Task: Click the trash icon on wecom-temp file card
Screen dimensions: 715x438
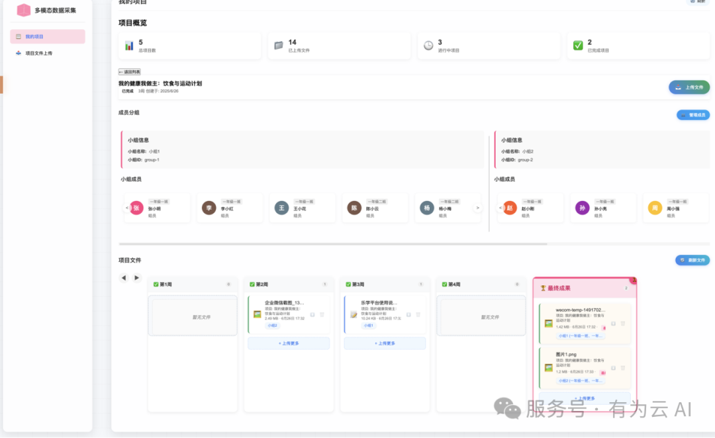Action: [622, 323]
